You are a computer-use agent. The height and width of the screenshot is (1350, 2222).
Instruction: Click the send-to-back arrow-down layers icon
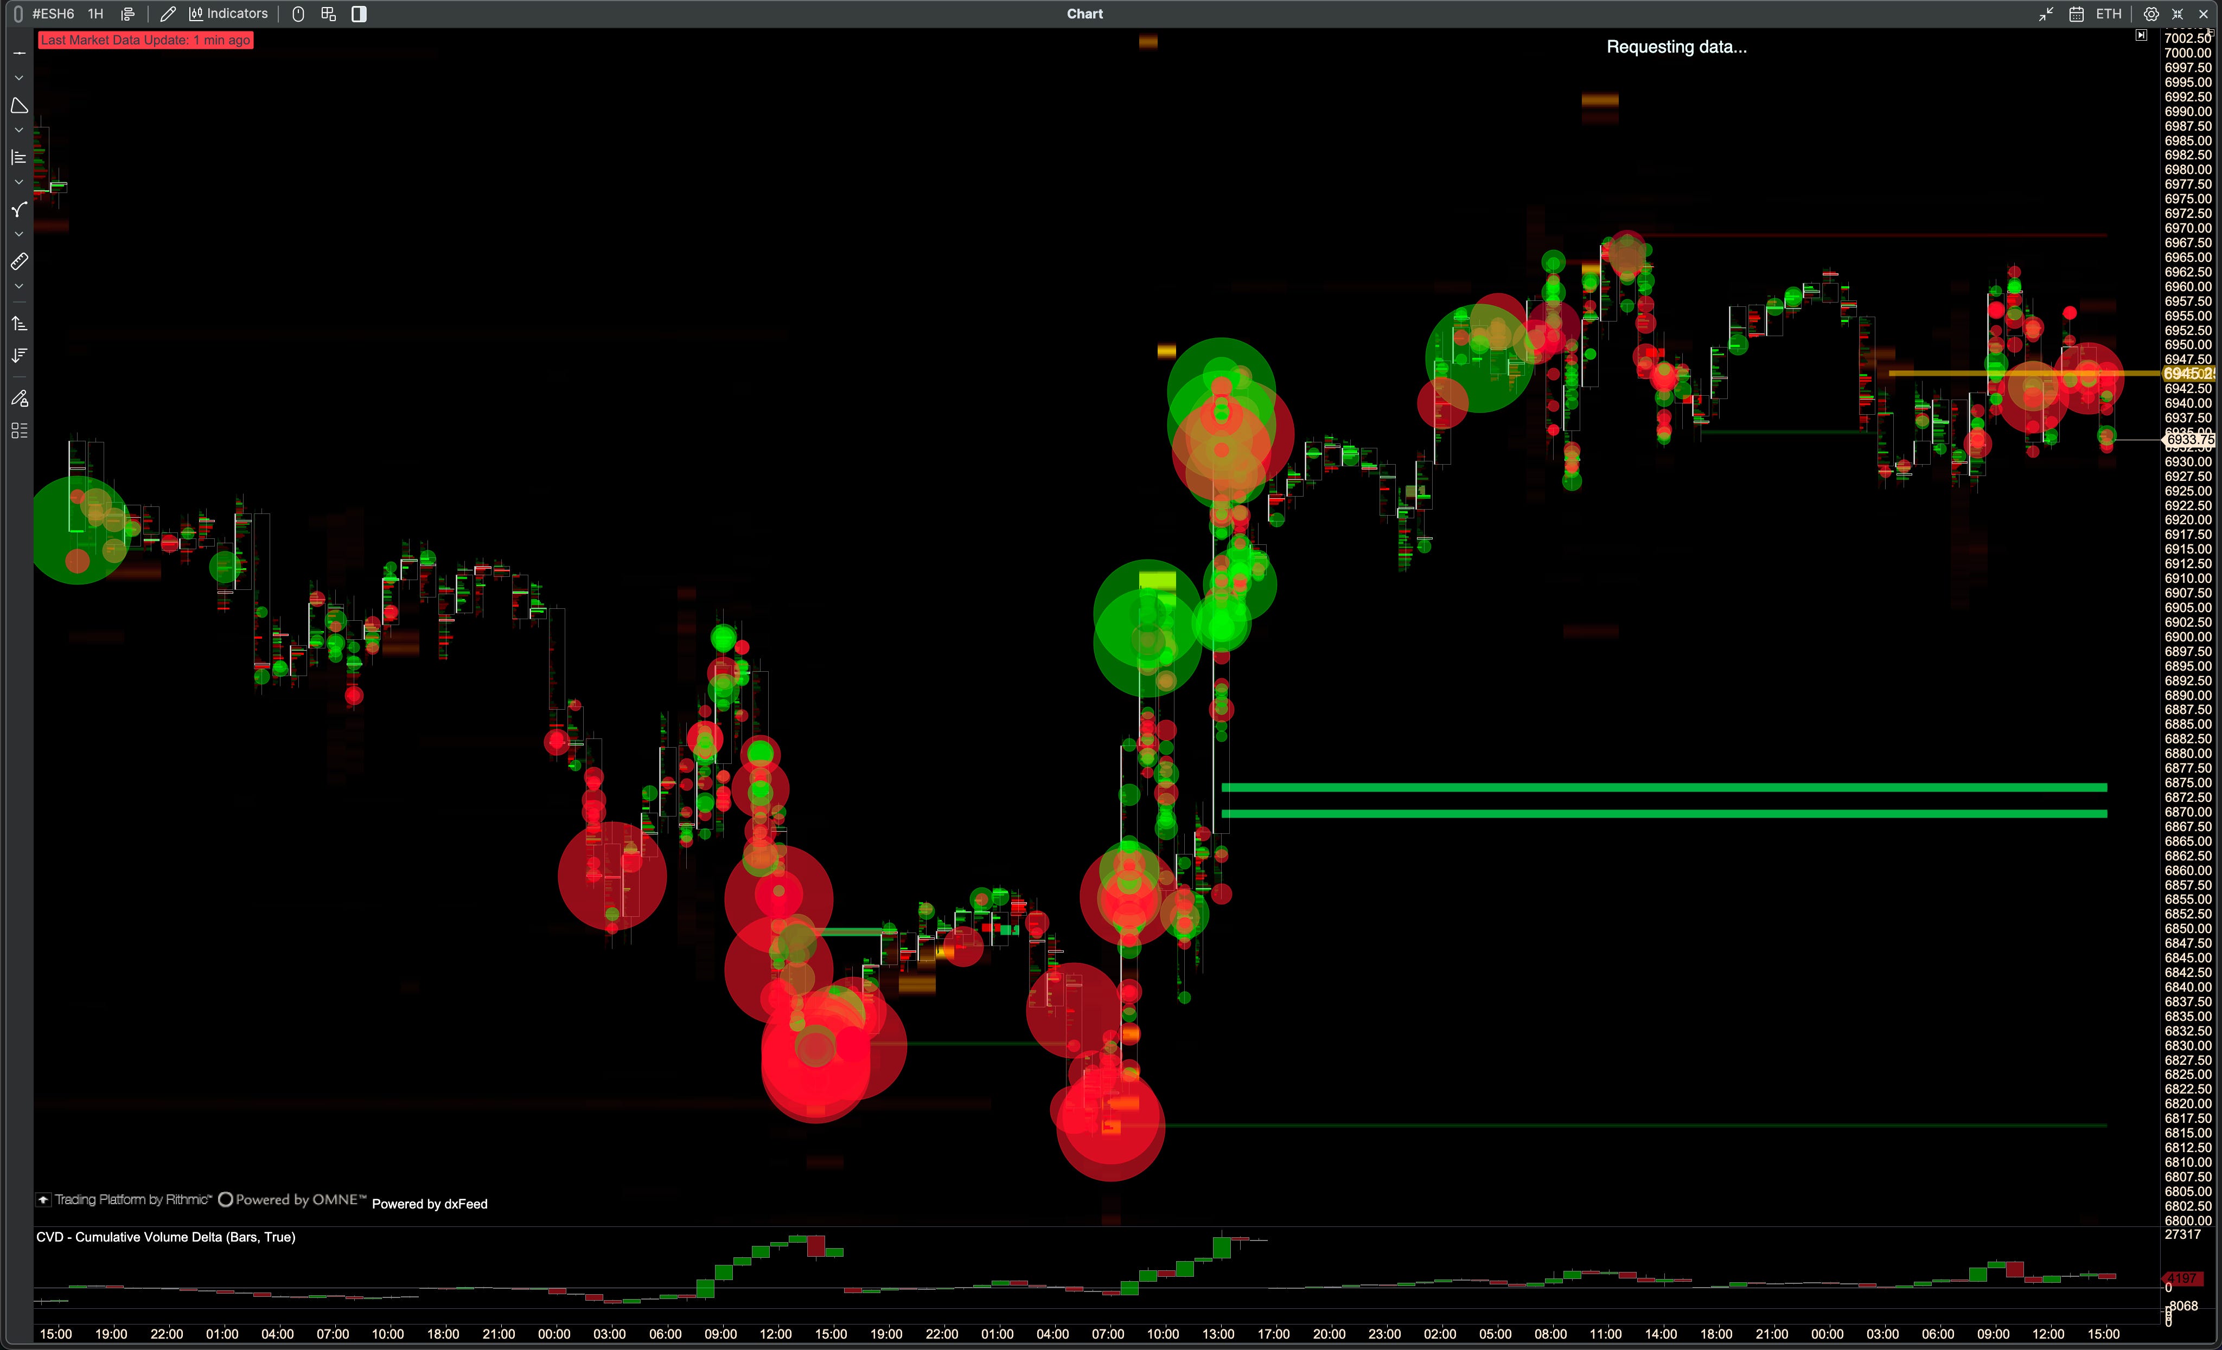(x=19, y=356)
